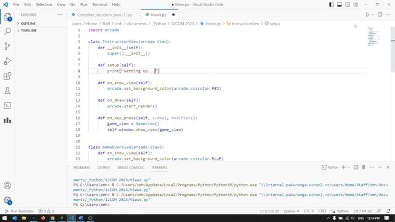Change encoding via UTF-8 status item
Viewport: 395px width, 222px height.
coord(309,211)
